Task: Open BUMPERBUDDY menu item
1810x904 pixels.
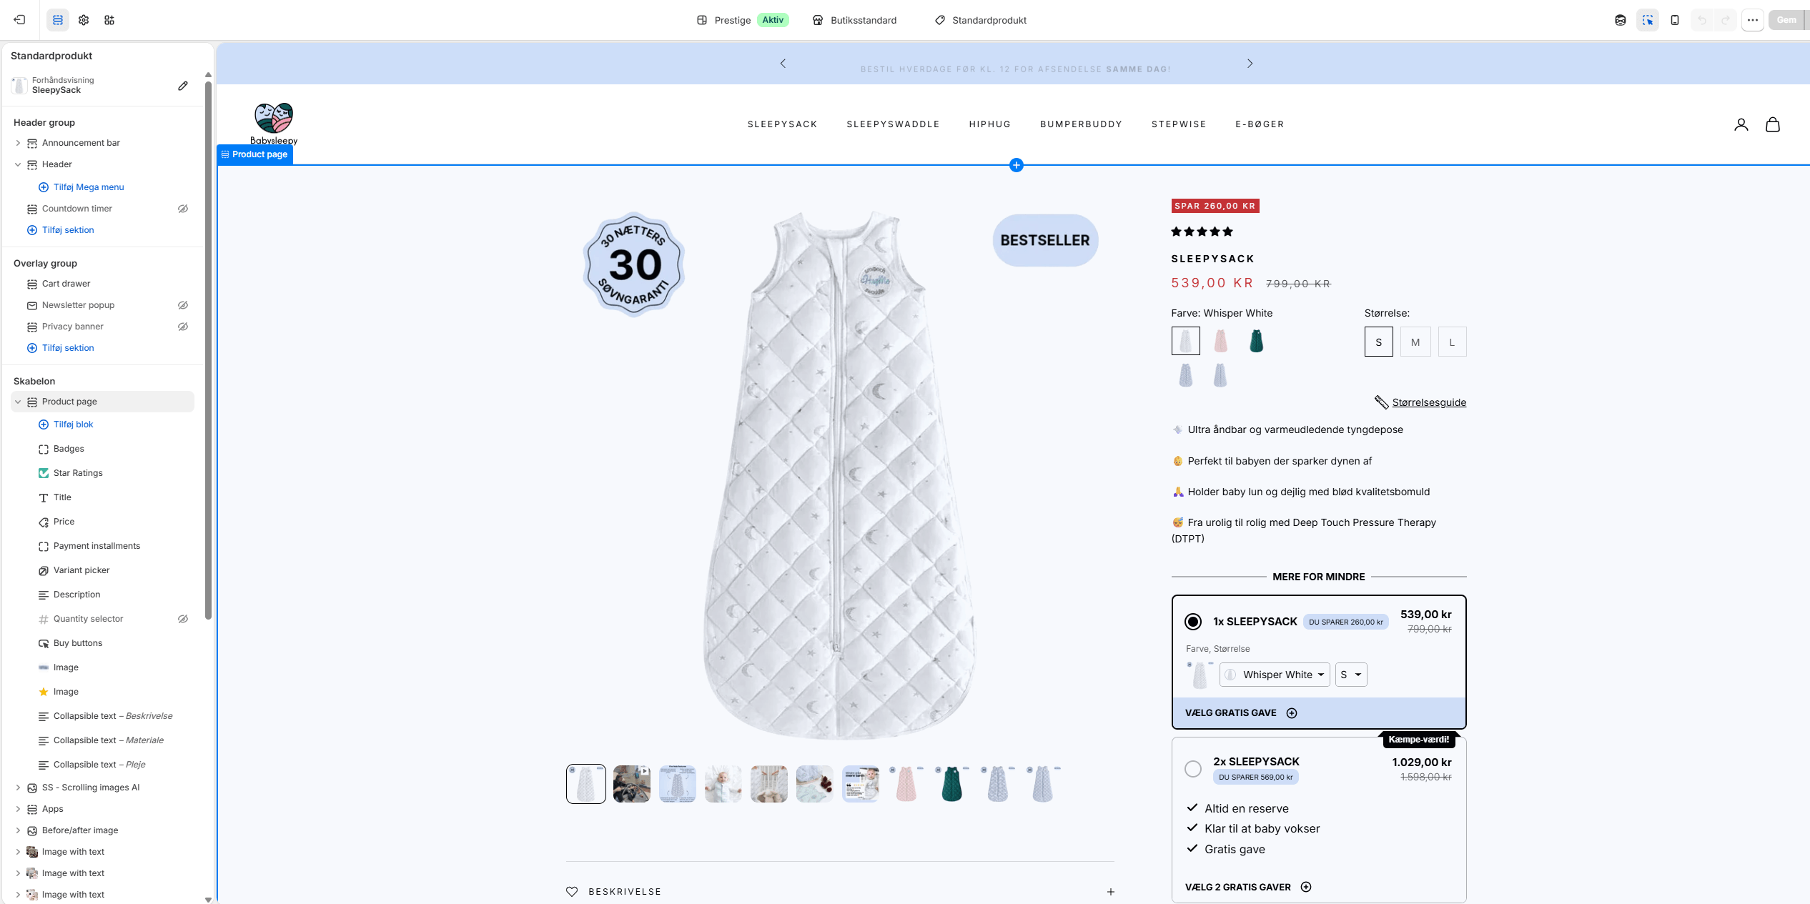Action: [1081, 124]
